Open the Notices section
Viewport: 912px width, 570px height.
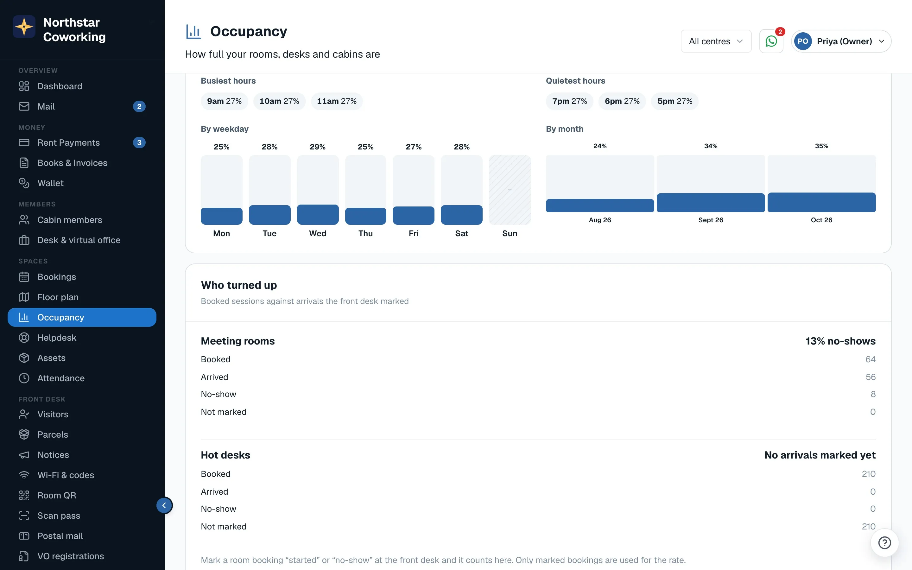pyautogui.click(x=82, y=455)
